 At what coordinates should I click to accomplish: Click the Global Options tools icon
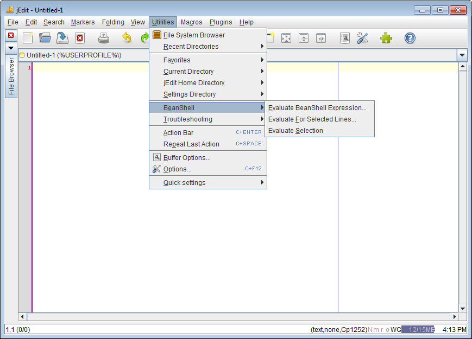(362, 38)
